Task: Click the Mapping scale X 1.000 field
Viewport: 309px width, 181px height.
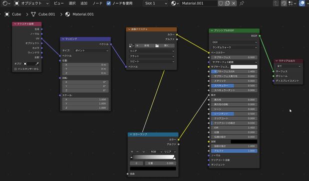Action: click(x=85, y=100)
